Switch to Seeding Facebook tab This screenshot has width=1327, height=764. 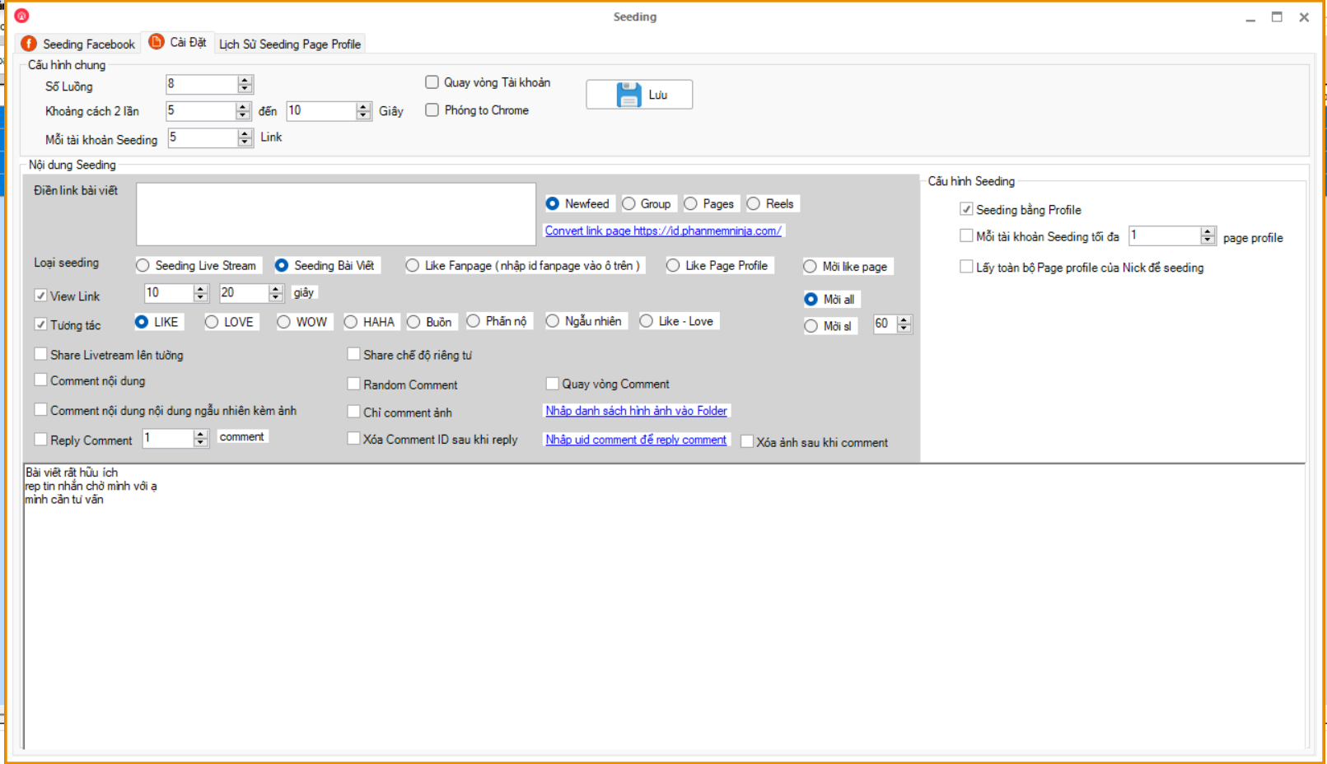(x=88, y=44)
